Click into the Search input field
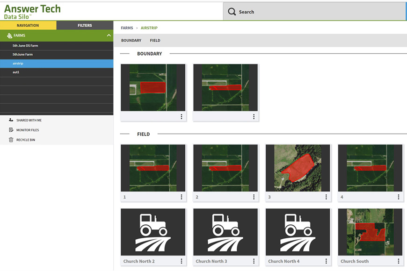407x271 pixels. point(318,12)
